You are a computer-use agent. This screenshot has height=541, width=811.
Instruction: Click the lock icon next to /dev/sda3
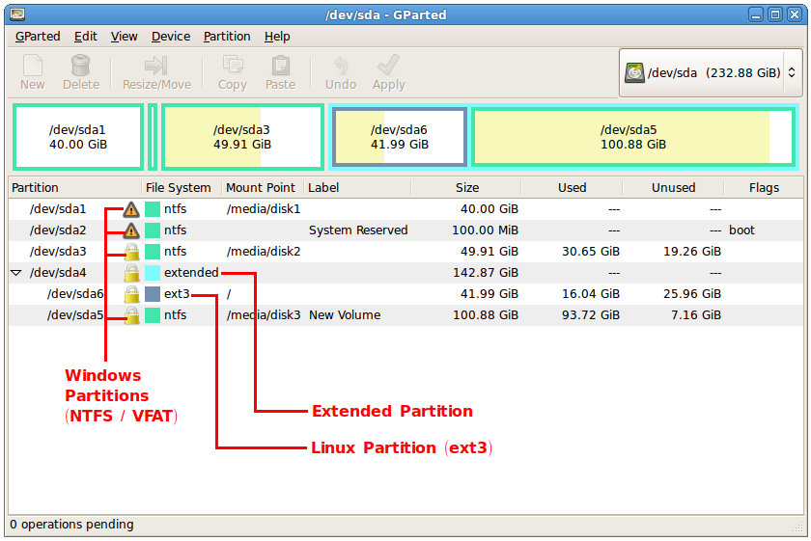pos(131,252)
